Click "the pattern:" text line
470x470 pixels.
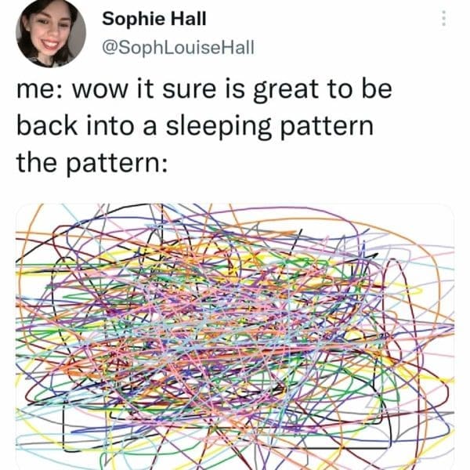click(x=92, y=164)
